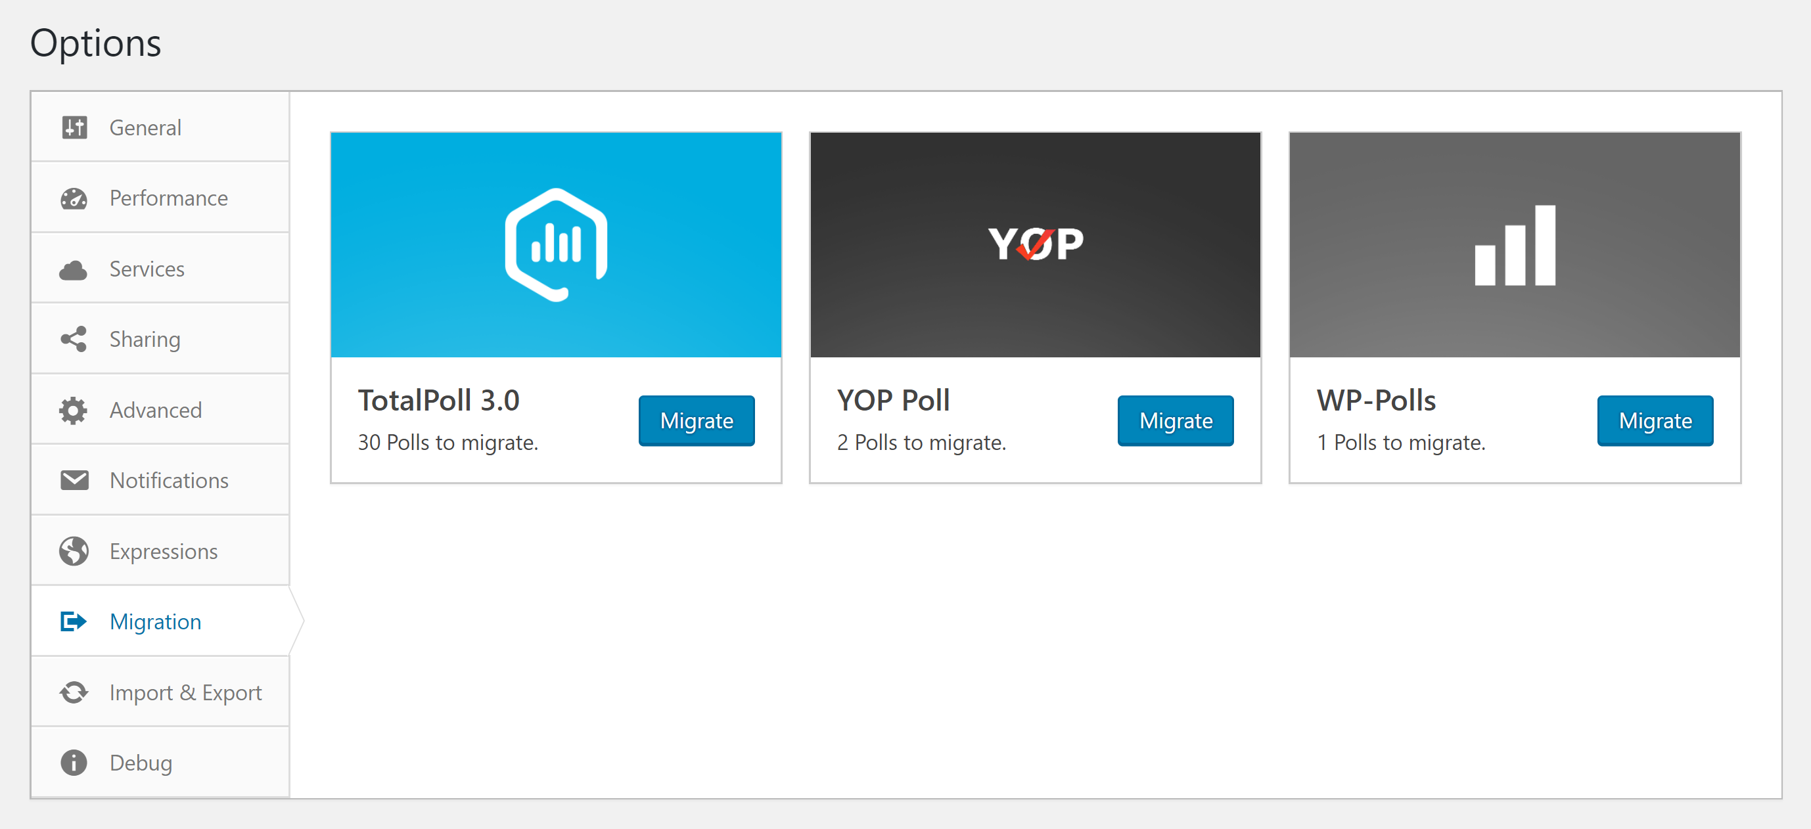Select the speedometer icon beside Performance
This screenshot has width=1811, height=829.
(x=74, y=198)
